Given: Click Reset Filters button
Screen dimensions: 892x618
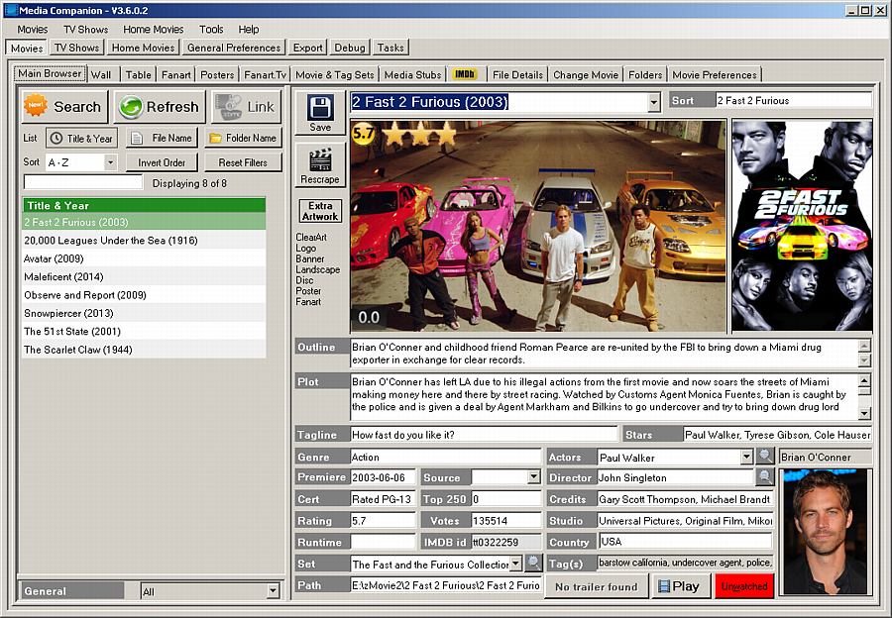Looking at the screenshot, I should point(243,162).
